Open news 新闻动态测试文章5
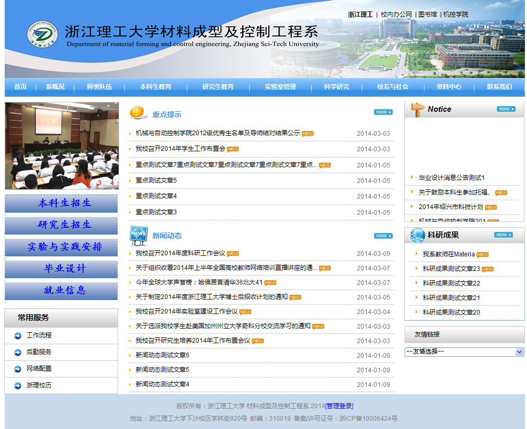 coord(162,370)
